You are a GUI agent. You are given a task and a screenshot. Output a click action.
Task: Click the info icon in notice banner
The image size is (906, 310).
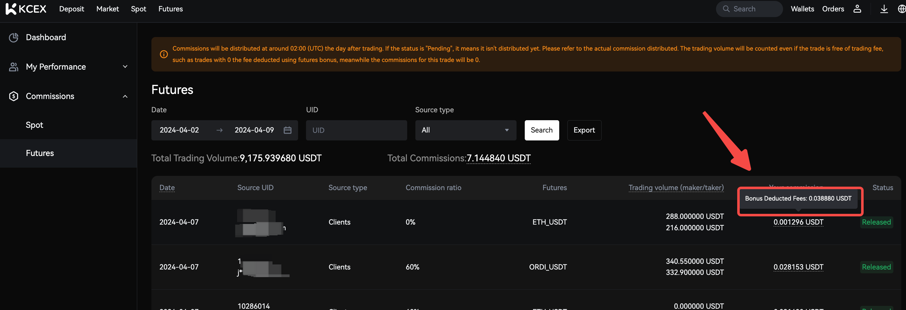[163, 54]
